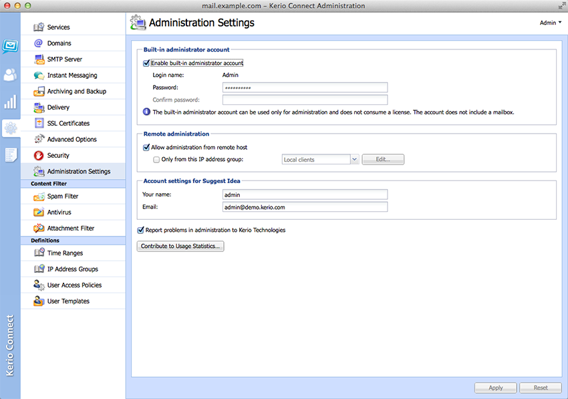This screenshot has width=568, height=399.
Task: Select the configuration gear section icon
Action: (x=11, y=128)
